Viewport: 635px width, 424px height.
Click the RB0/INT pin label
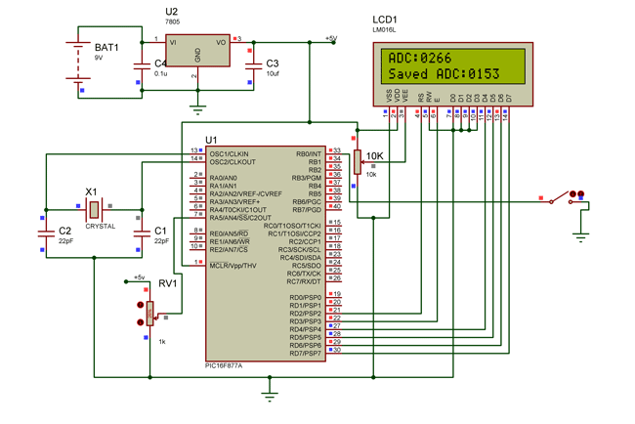tap(309, 154)
